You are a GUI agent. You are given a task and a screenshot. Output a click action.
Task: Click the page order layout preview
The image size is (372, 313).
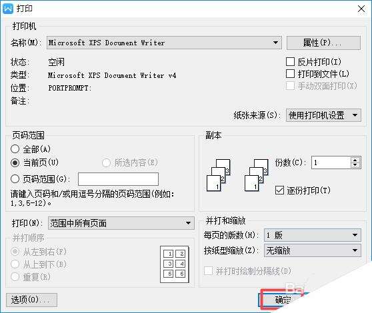pyautogui.click(x=175, y=264)
